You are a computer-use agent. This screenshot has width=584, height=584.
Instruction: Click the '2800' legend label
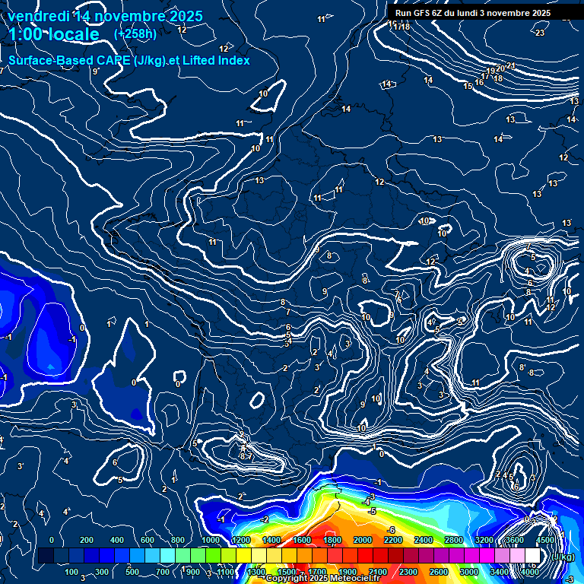coord(454,540)
